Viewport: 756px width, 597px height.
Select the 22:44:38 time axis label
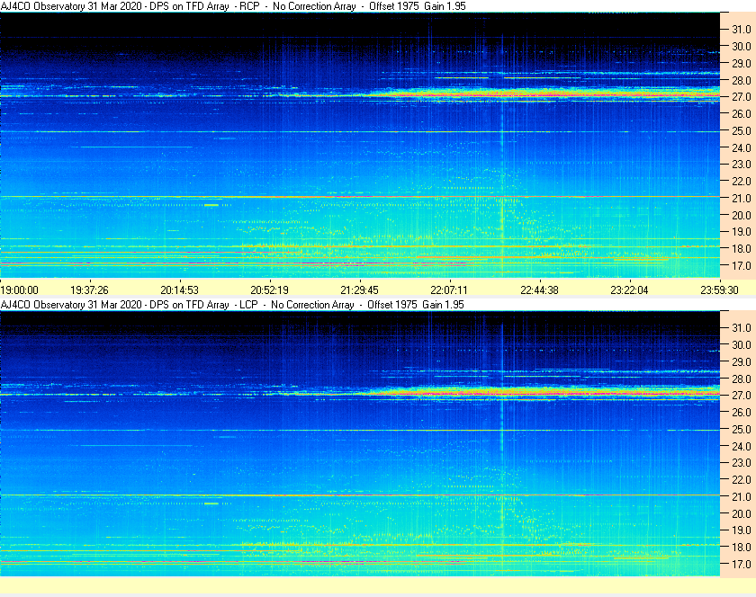pyautogui.click(x=539, y=290)
